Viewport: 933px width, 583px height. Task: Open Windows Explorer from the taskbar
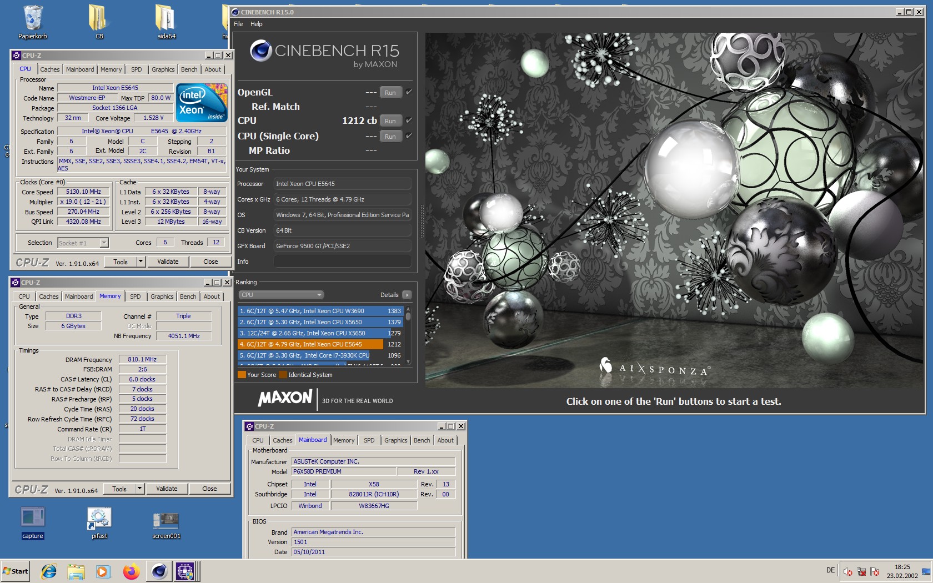click(x=76, y=571)
